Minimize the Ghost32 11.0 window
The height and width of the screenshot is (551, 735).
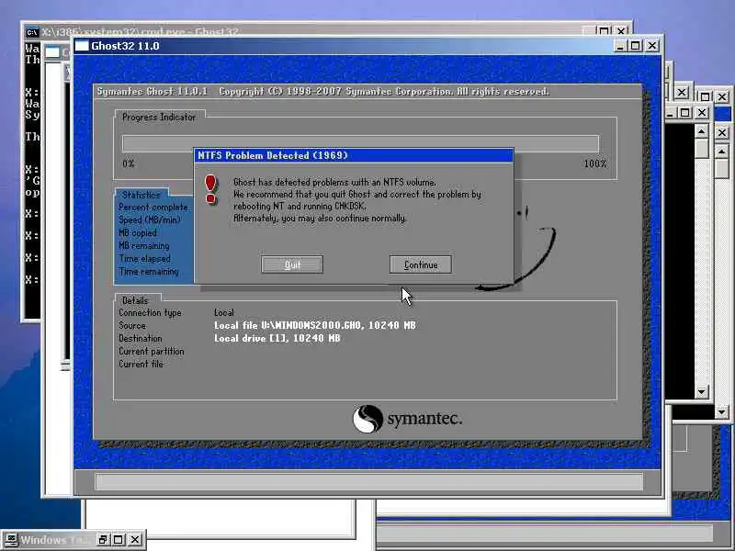click(619, 46)
